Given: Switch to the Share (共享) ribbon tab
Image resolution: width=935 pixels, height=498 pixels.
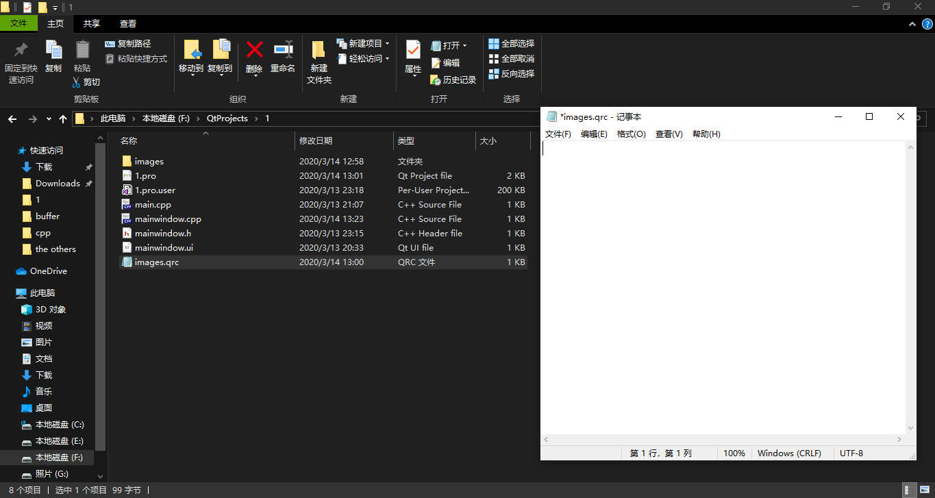Looking at the screenshot, I should [92, 23].
